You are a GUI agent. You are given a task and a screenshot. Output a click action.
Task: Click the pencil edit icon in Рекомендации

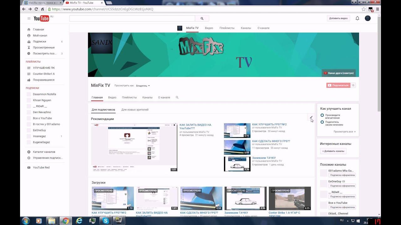[311, 117]
